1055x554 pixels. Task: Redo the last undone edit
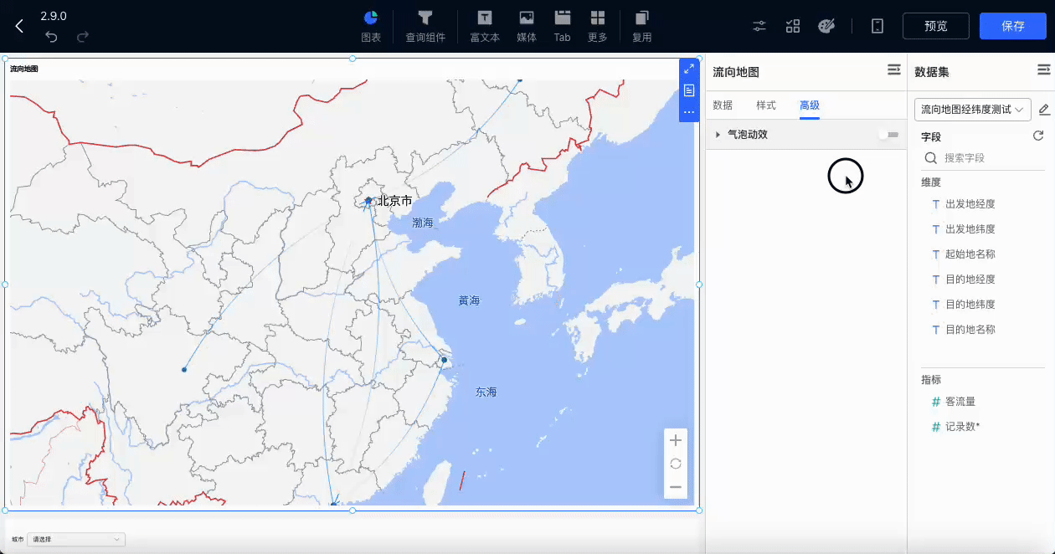[83, 37]
